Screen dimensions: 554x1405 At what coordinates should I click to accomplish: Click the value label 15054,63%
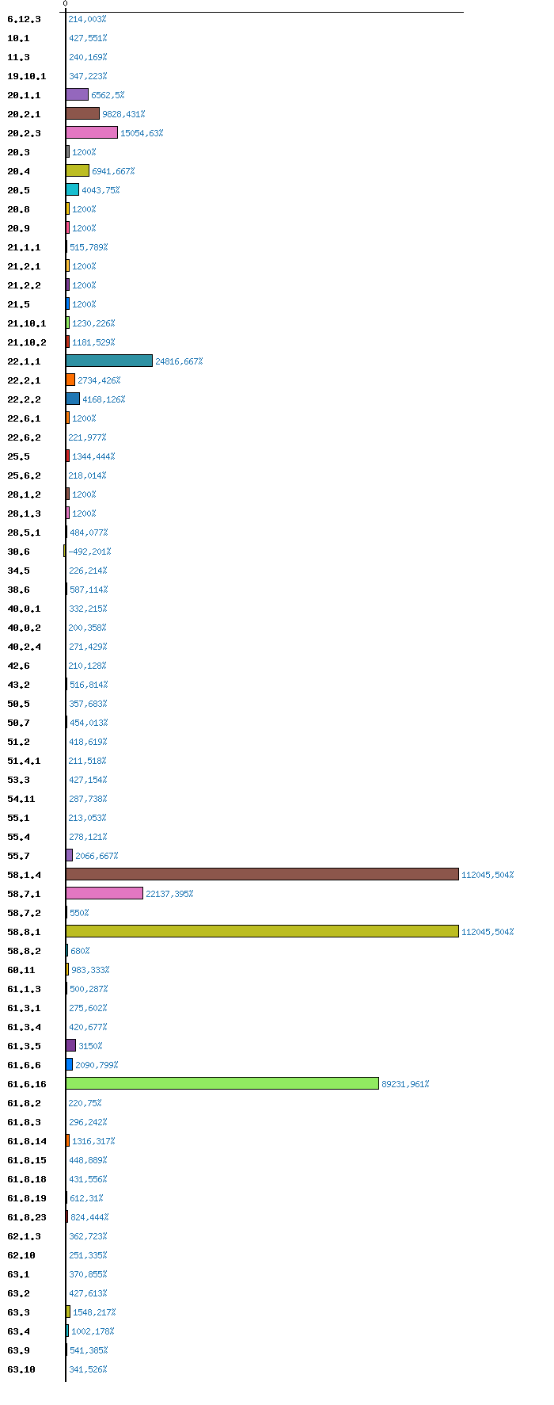[x=142, y=133]
